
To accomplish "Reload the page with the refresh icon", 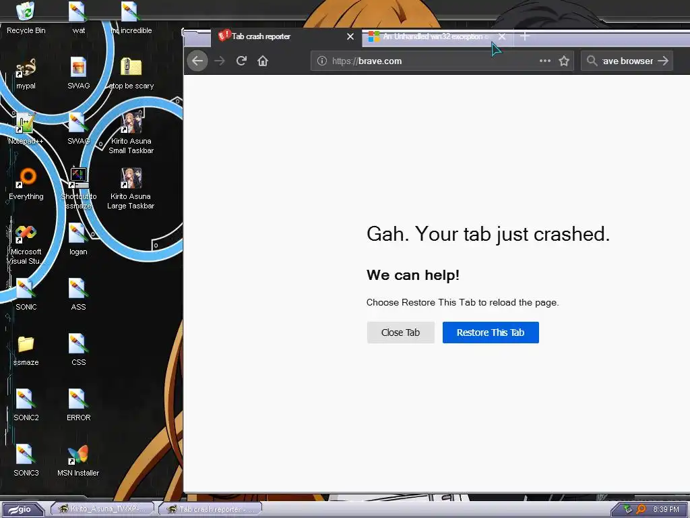I will click(241, 61).
